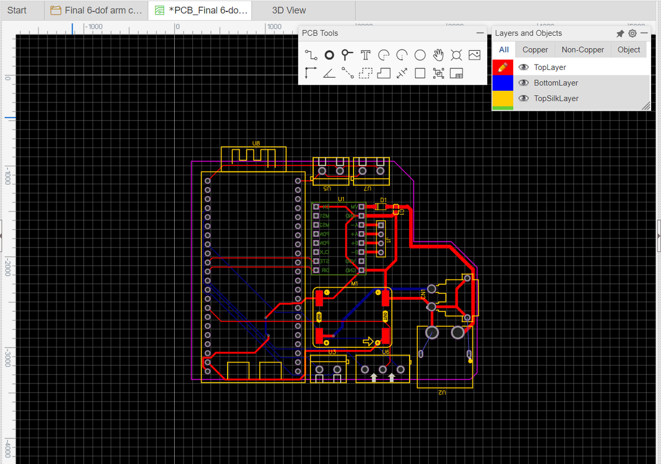Viewport: 661px width, 464px height.
Task: Open the 3D View tab
Action: (x=289, y=10)
